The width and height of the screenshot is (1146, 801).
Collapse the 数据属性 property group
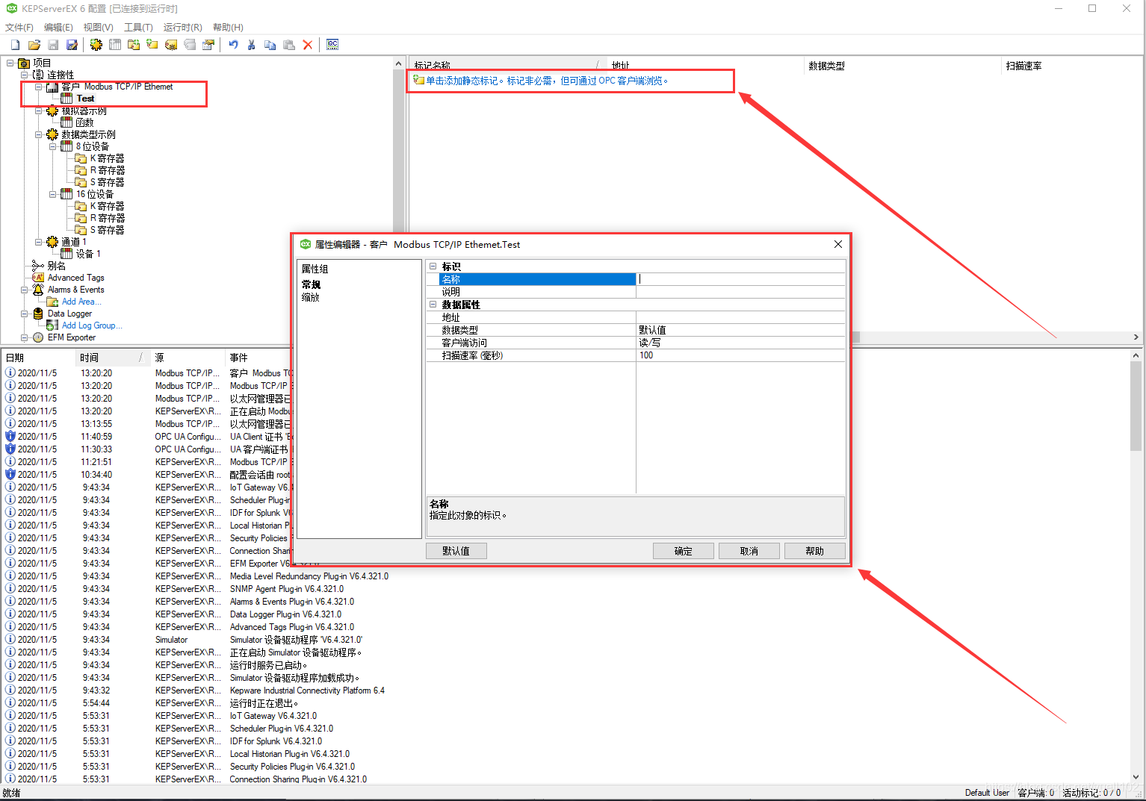pos(433,304)
